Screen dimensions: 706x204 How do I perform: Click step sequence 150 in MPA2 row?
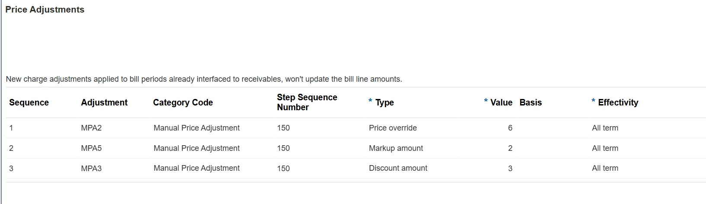coord(283,128)
